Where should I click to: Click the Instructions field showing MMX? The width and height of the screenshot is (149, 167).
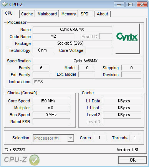(x=87, y=81)
